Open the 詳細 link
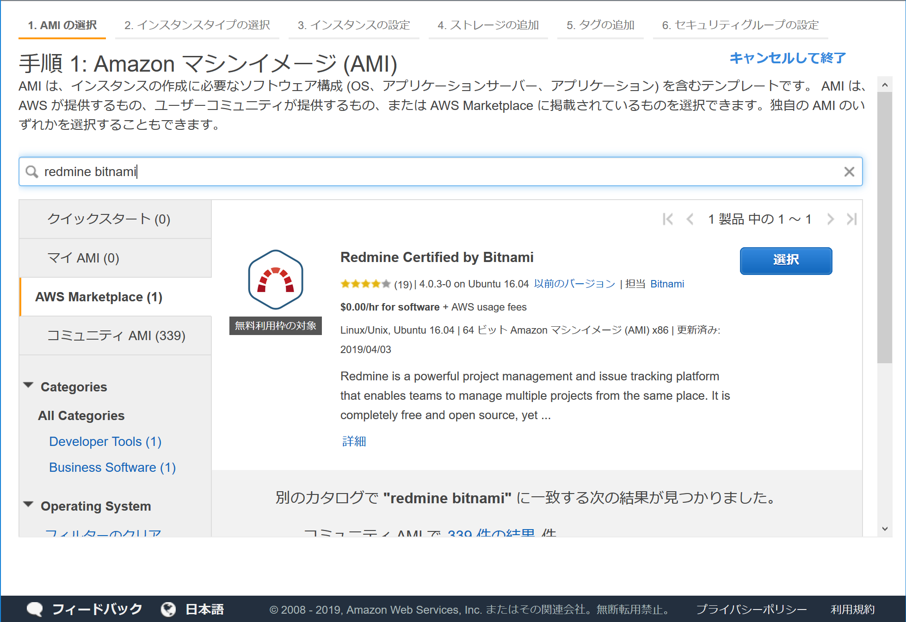Image resolution: width=906 pixels, height=622 pixels. [x=354, y=441]
